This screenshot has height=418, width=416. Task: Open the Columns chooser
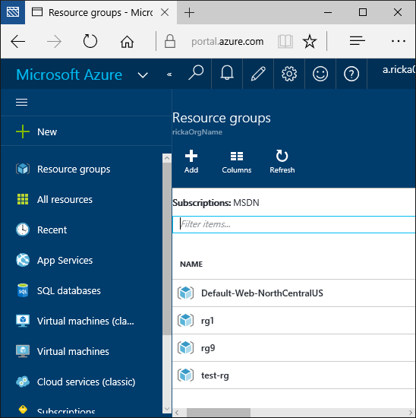tap(237, 162)
